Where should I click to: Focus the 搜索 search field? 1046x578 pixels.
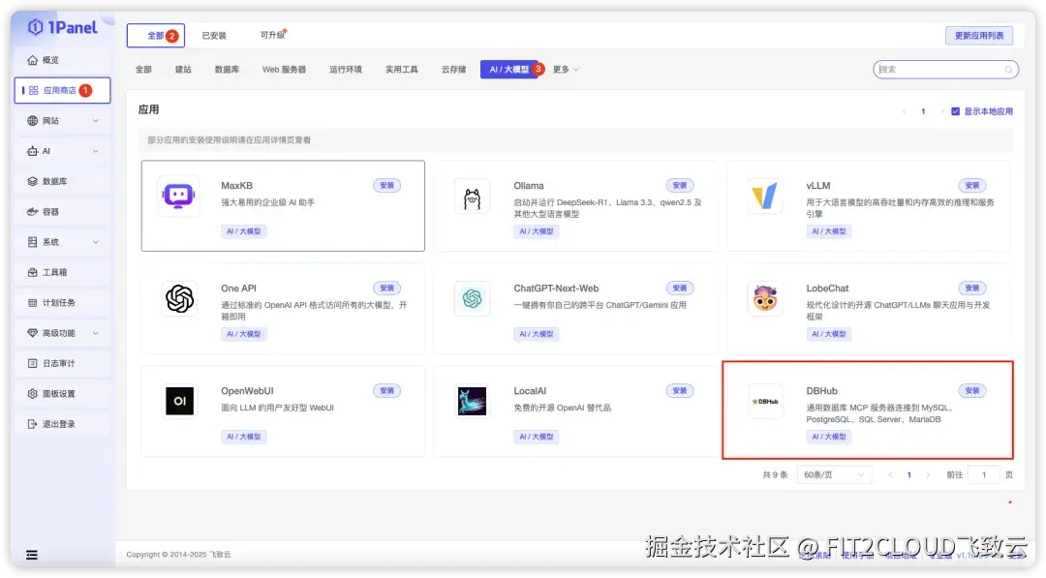pos(945,70)
